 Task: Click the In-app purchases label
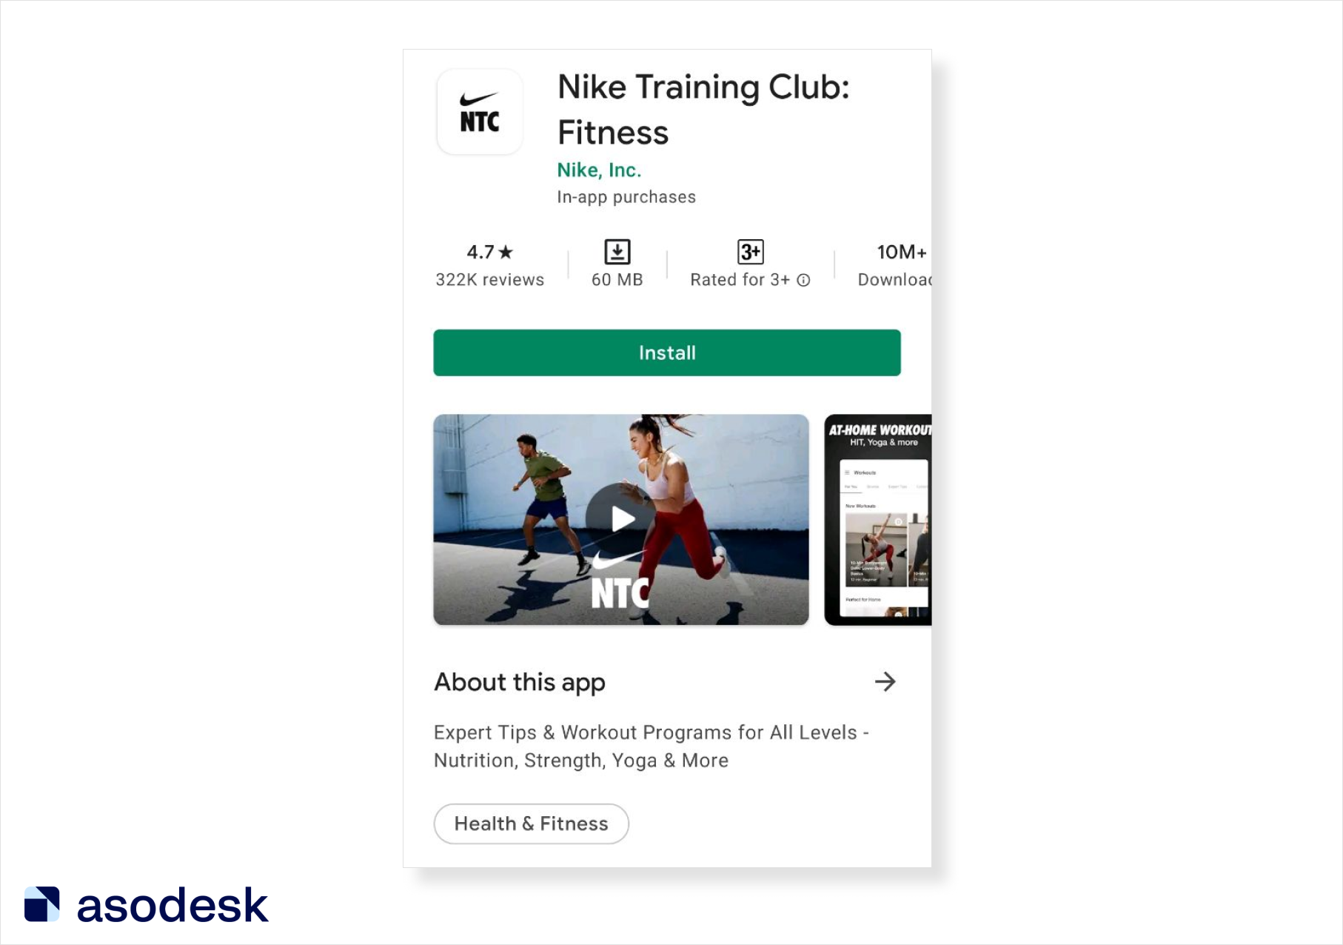tap(626, 197)
